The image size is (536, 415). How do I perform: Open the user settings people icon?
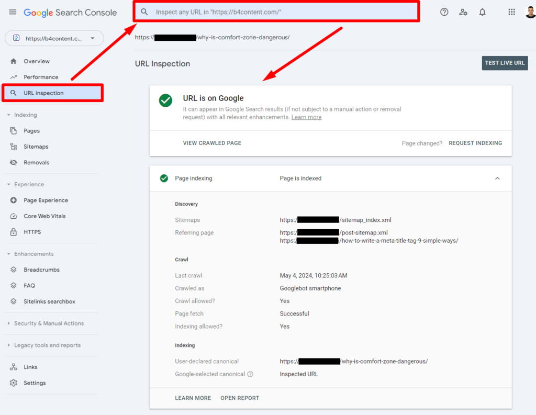click(463, 12)
